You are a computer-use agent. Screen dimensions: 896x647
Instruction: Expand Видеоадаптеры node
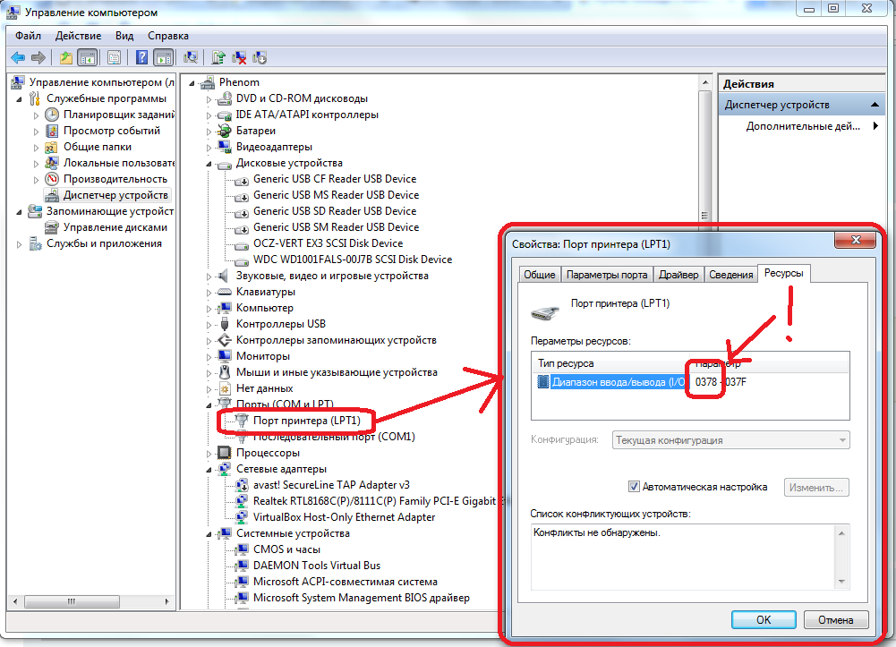tap(209, 148)
